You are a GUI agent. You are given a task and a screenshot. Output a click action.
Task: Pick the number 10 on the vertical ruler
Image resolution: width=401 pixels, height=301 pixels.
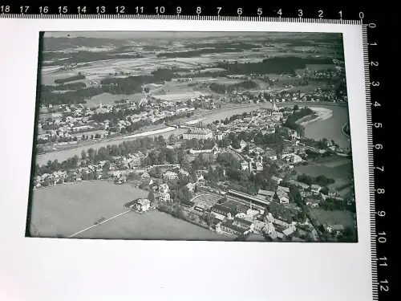[383, 237]
